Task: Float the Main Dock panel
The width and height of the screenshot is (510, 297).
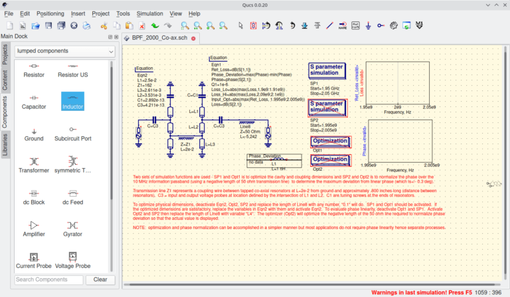Action: coord(110,37)
